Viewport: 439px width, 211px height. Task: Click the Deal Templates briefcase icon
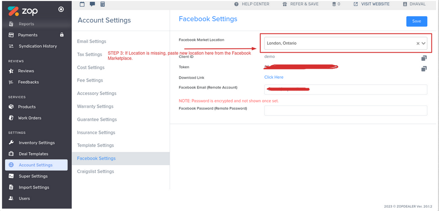point(11,154)
